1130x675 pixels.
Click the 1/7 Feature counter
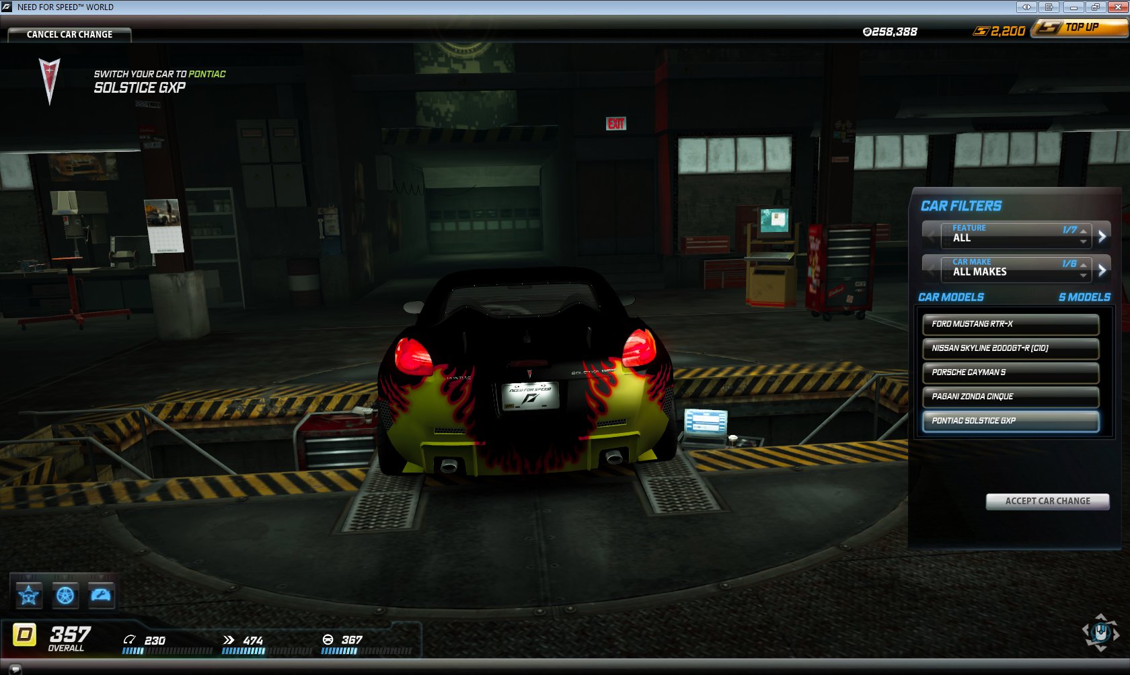[1069, 230]
